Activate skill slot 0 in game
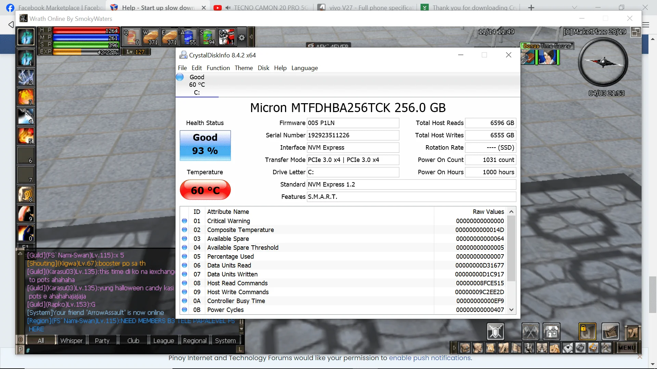 [26, 233]
